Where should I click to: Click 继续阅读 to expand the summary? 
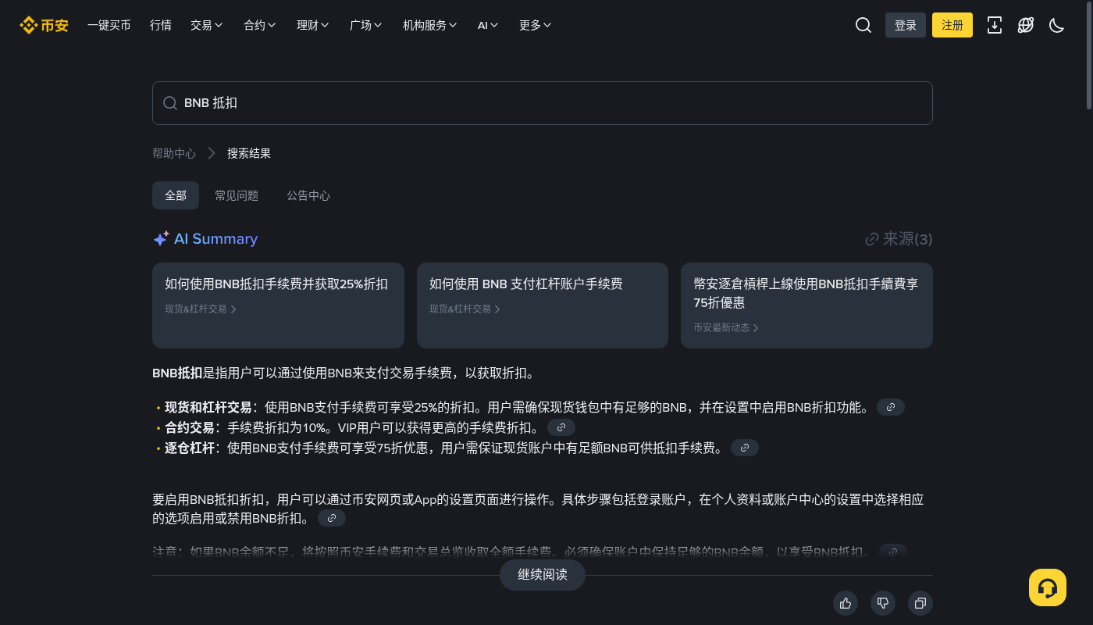click(x=543, y=575)
